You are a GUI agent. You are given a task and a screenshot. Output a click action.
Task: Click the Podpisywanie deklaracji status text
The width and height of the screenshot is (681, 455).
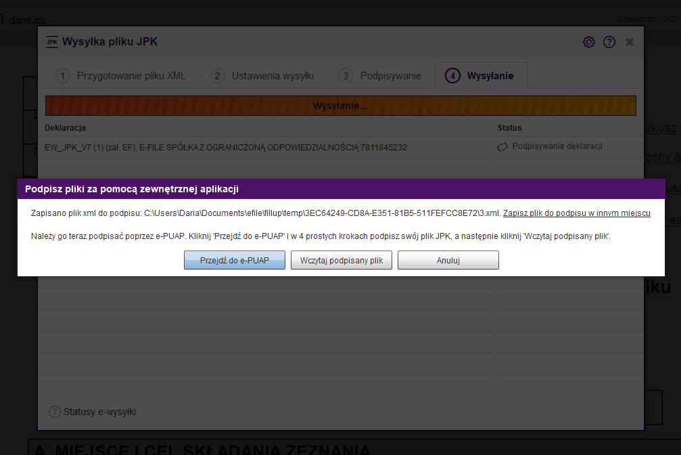pyautogui.click(x=557, y=146)
